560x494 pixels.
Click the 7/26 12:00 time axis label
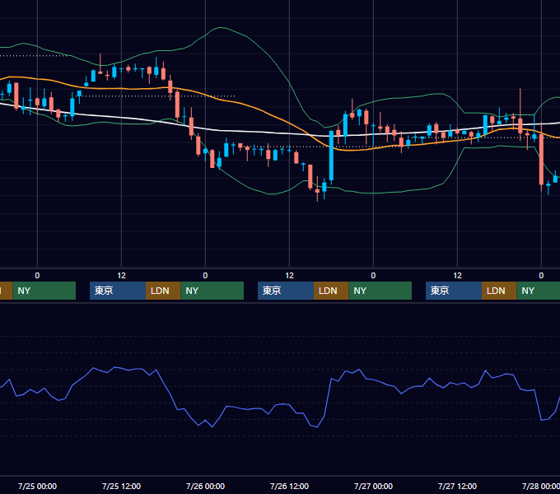pyautogui.click(x=289, y=486)
